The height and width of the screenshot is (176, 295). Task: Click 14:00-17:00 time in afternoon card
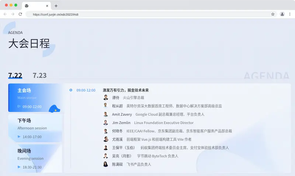click(x=32, y=137)
